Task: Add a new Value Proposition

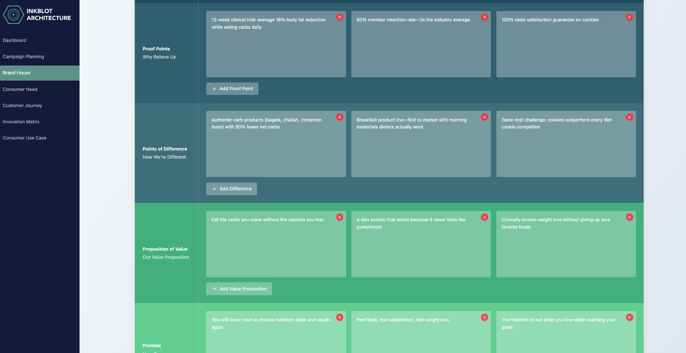Action: click(x=239, y=289)
